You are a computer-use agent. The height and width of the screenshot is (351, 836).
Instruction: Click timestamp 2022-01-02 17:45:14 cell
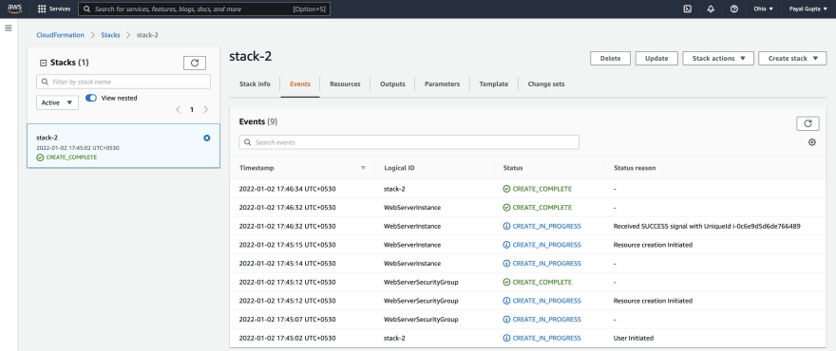pos(287,264)
